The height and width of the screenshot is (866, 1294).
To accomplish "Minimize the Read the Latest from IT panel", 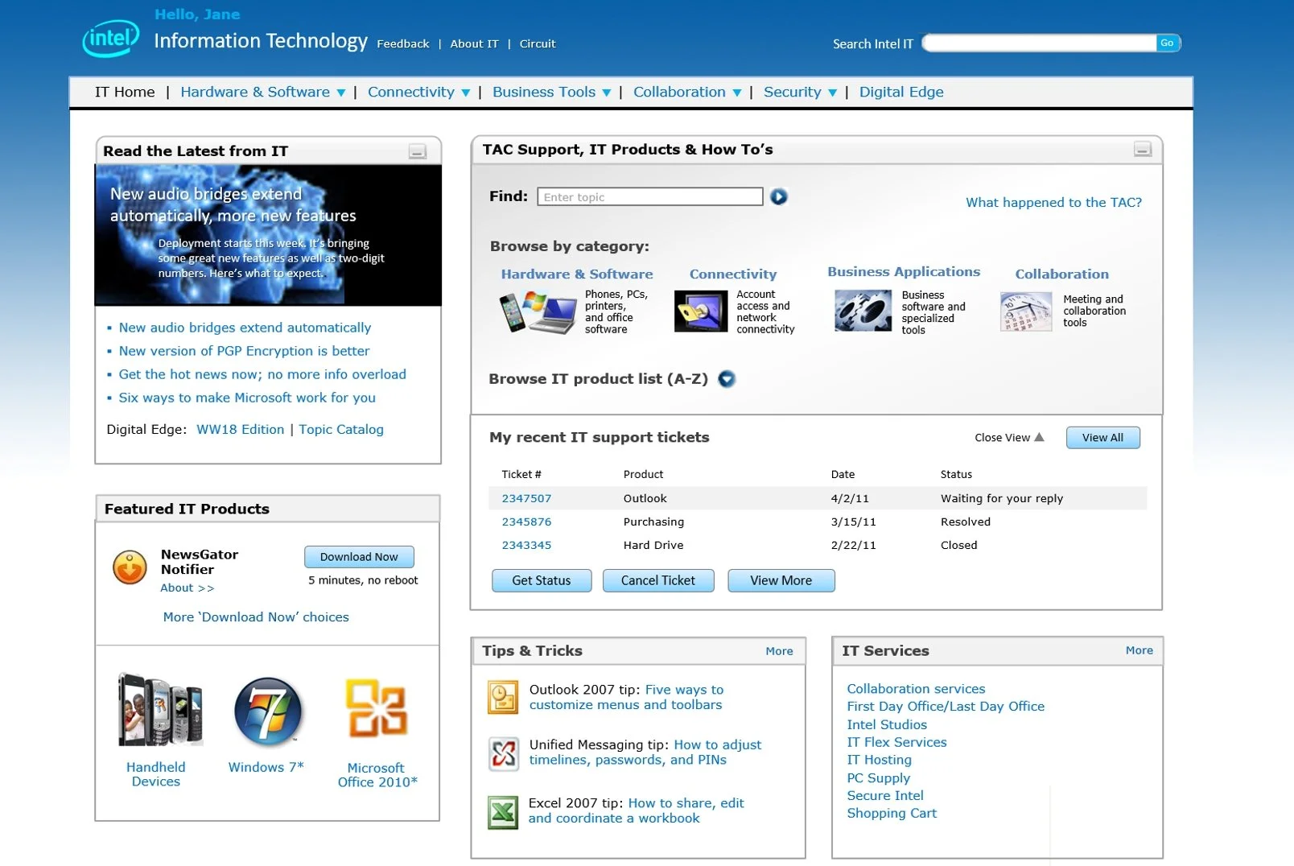I will pyautogui.click(x=417, y=151).
